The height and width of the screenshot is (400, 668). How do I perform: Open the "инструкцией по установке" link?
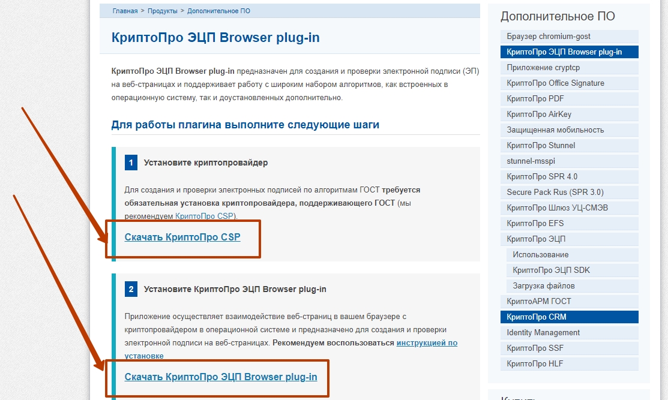(x=426, y=343)
